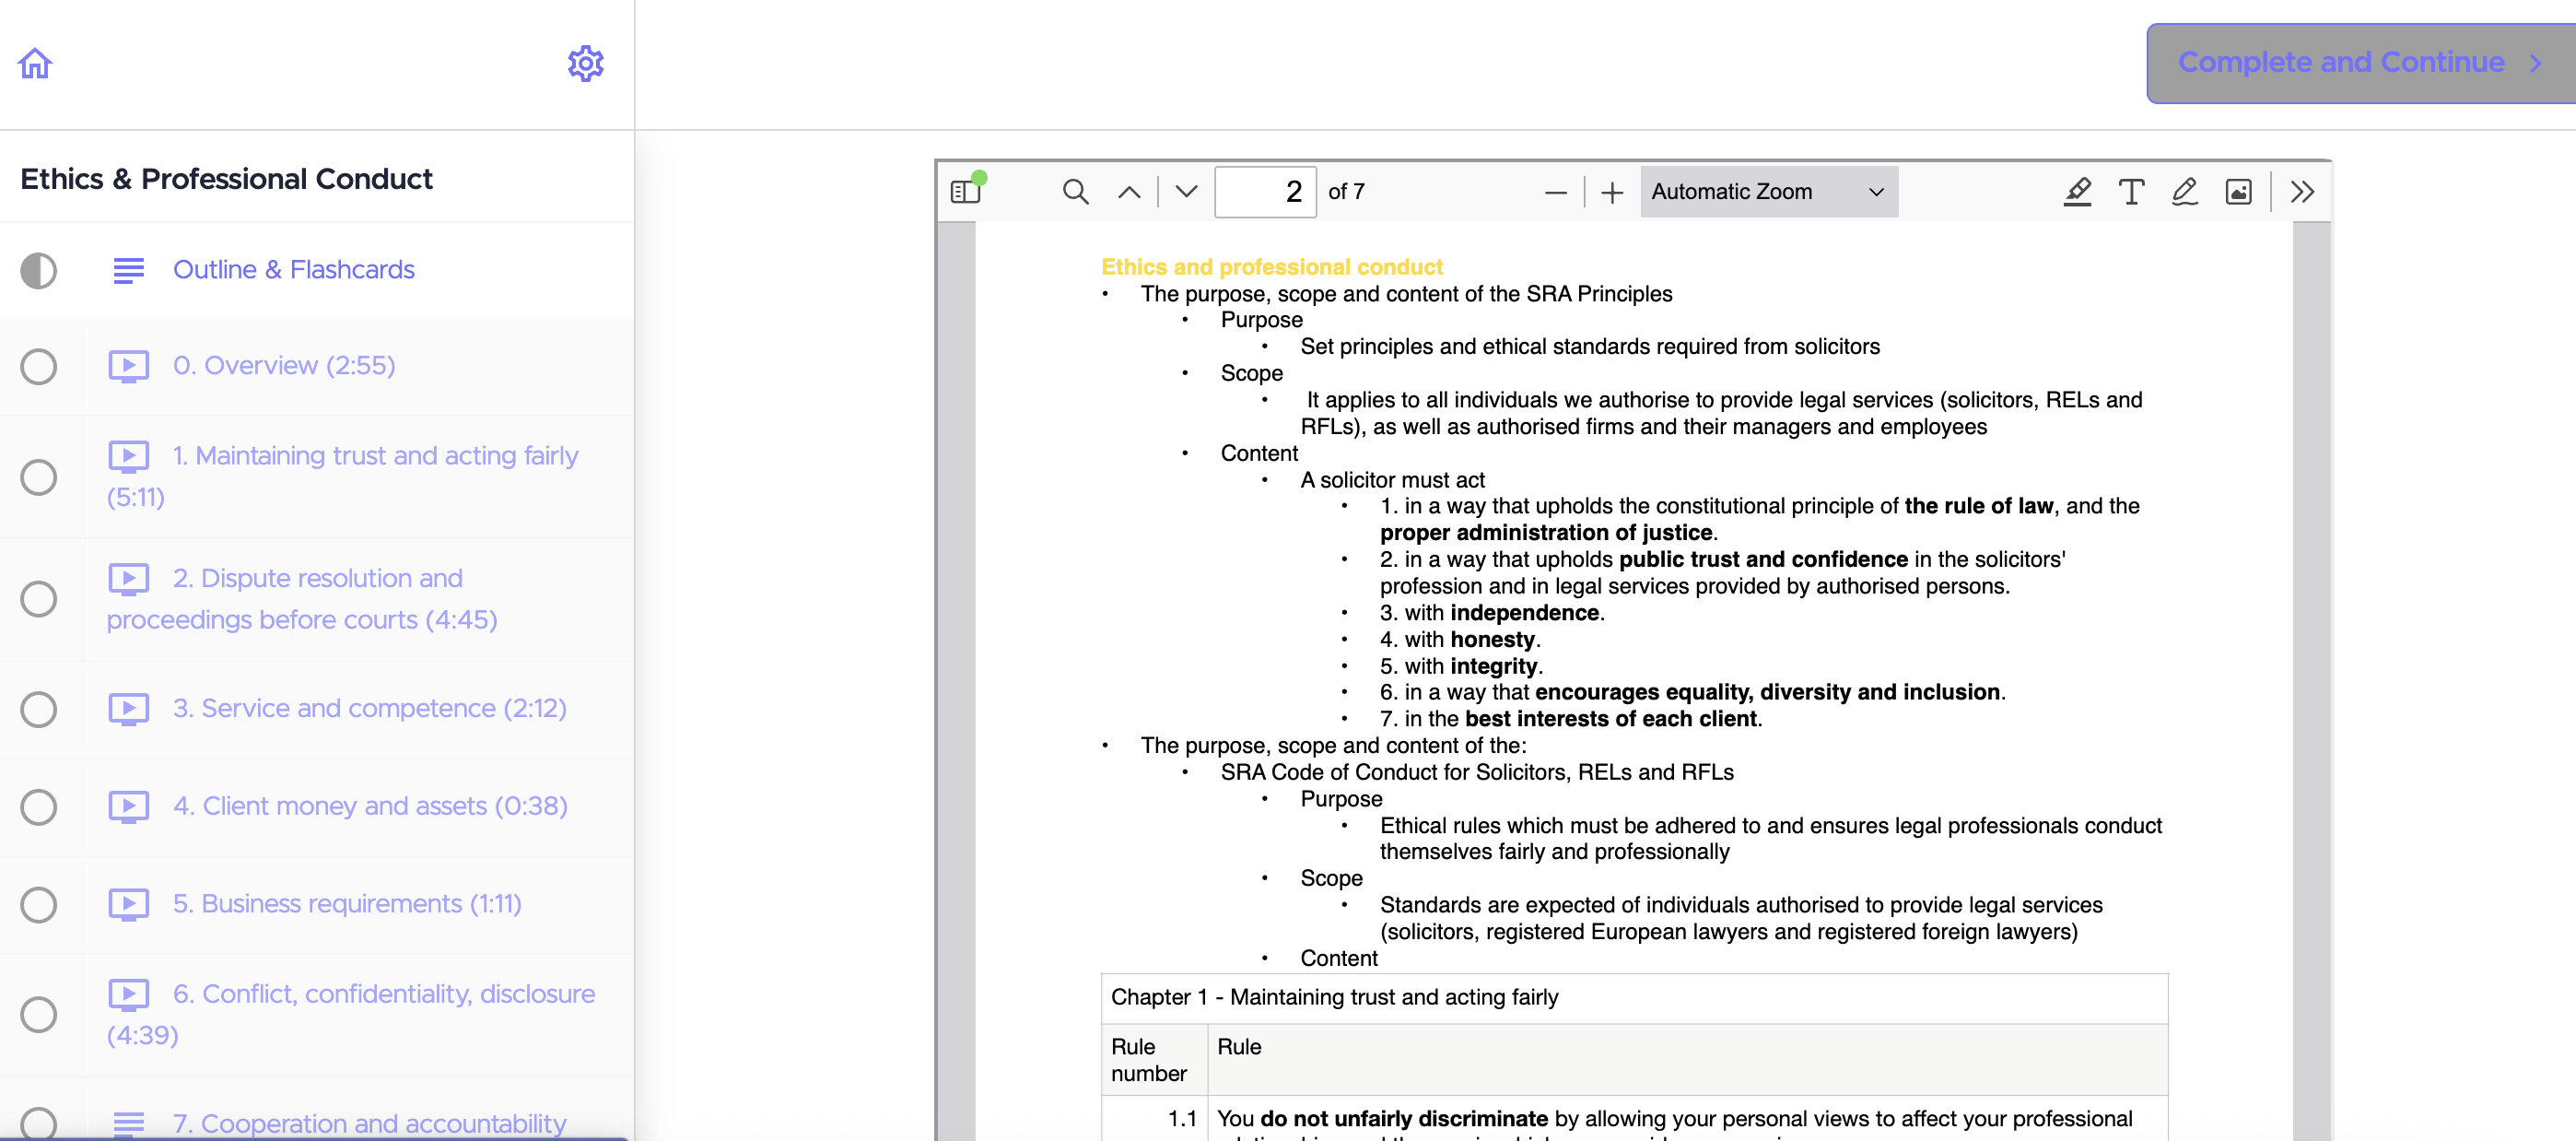Click video icon for Dispute resolution lesson
2576x1141 pixels.
[x=129, y=579]
